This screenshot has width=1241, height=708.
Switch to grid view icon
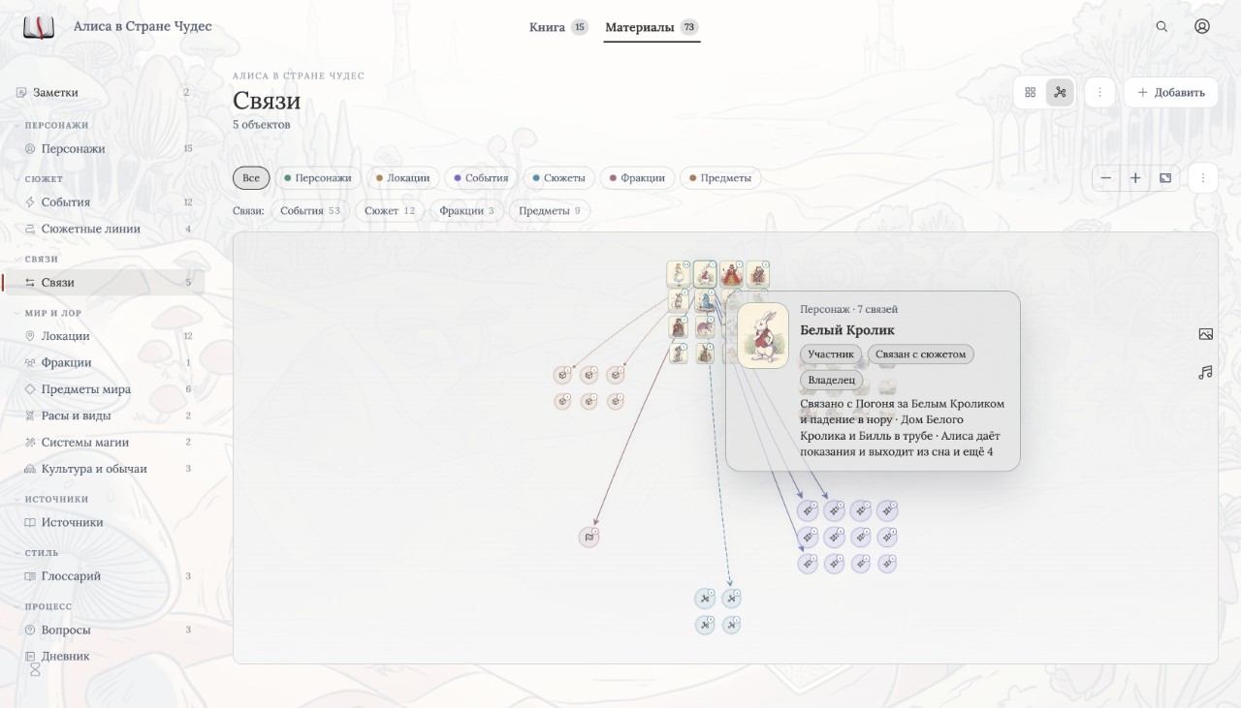1030,93
